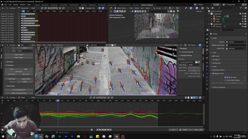
Task: Open Global transform orientation dropdown
Action: (x=158, y=8)
